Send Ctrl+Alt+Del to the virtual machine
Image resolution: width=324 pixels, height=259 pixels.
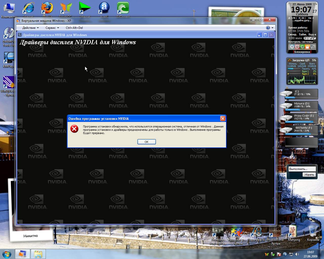click(74, 28)
